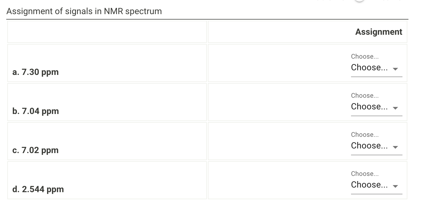Open the assignment dropdown for 2.544 ppm
This screenshot has width=440, height=206.
pyautogui.click(x=376, y=185)
